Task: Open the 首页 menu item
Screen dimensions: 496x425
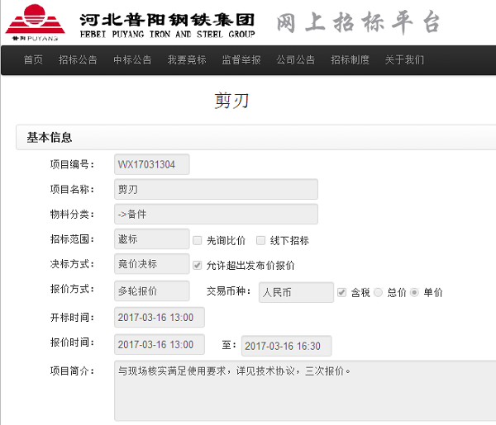Action: tap(33, 60)
